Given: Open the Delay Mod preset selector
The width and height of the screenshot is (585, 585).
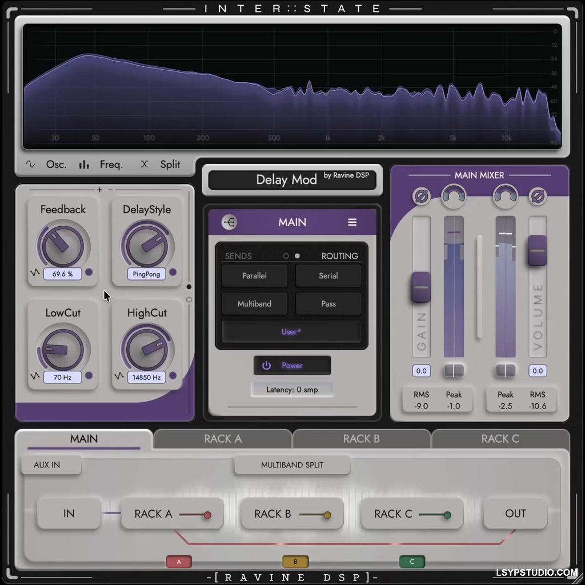Looking at the screenshot, I should 292,180.
